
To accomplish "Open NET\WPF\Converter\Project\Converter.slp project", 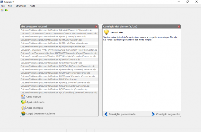I will point(59,53).
